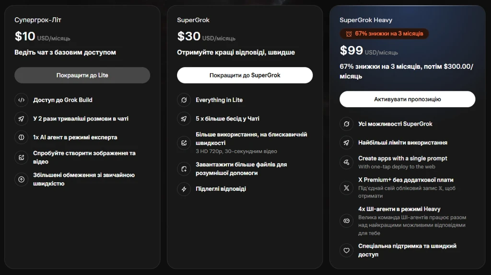The height and width of the screenshot is (275, 491).
Task: Click the 'Покращити до SuperGrok' button
Action: (245, 75)
